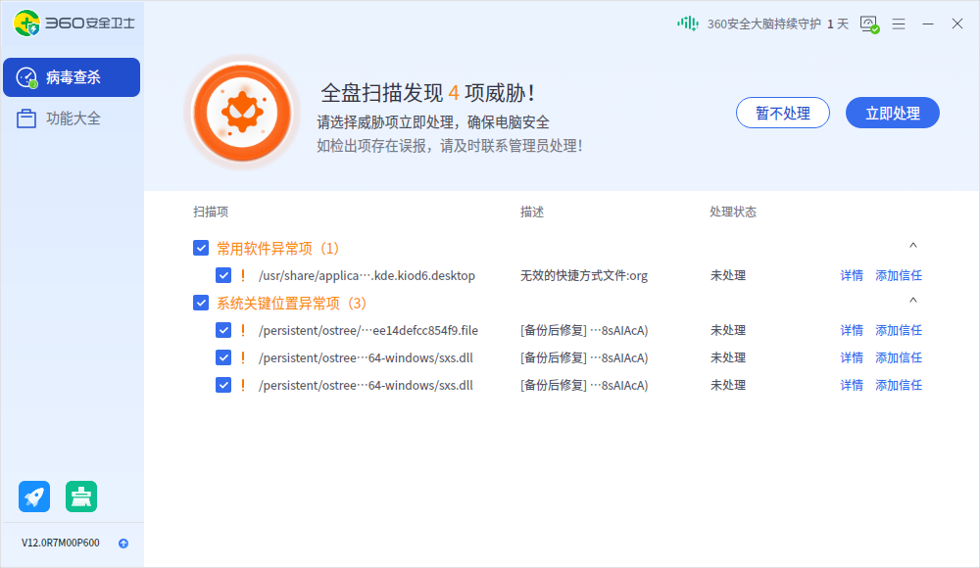View 详情 for ee14defcc854f9.file threat
Screen dimensions: 980x568
click(852, 331)
